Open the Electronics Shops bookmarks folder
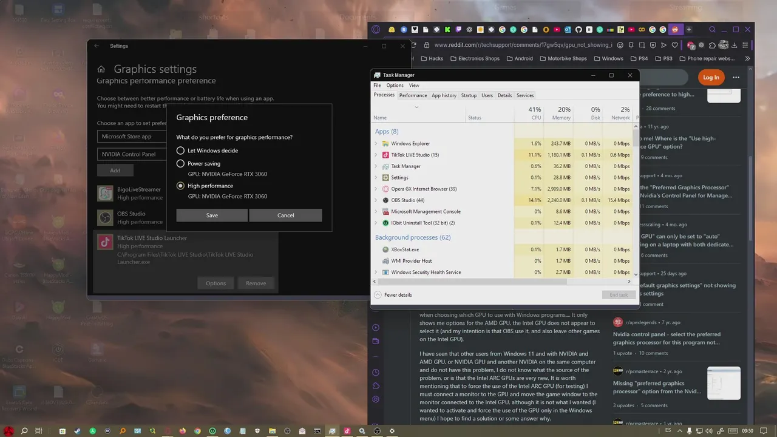This screenshot has width=777, height=437. tap(475, 59)
